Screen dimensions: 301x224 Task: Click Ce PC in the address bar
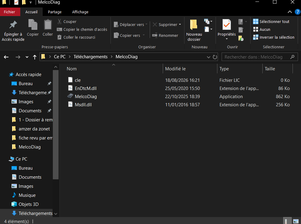pos(60,57)
